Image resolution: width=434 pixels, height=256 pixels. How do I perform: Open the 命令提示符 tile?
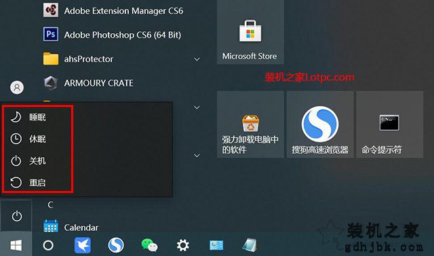tap(390, 125)
